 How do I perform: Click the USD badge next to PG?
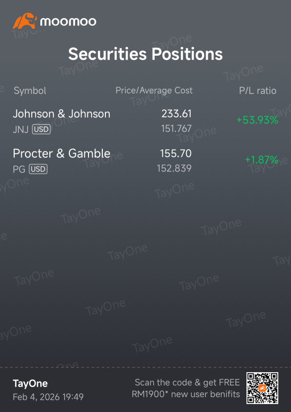38,169
